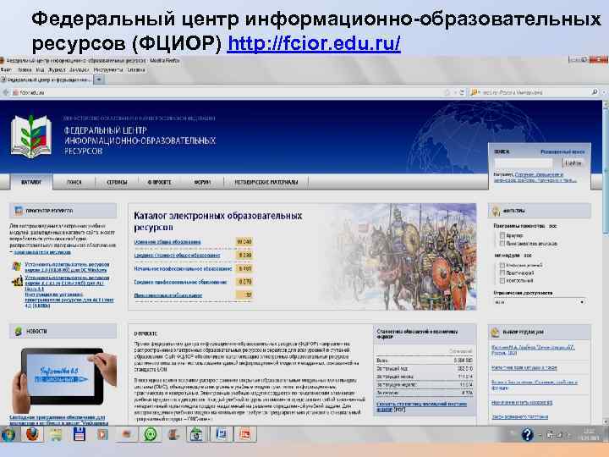Open the Файл menu

tap(6, 70)
